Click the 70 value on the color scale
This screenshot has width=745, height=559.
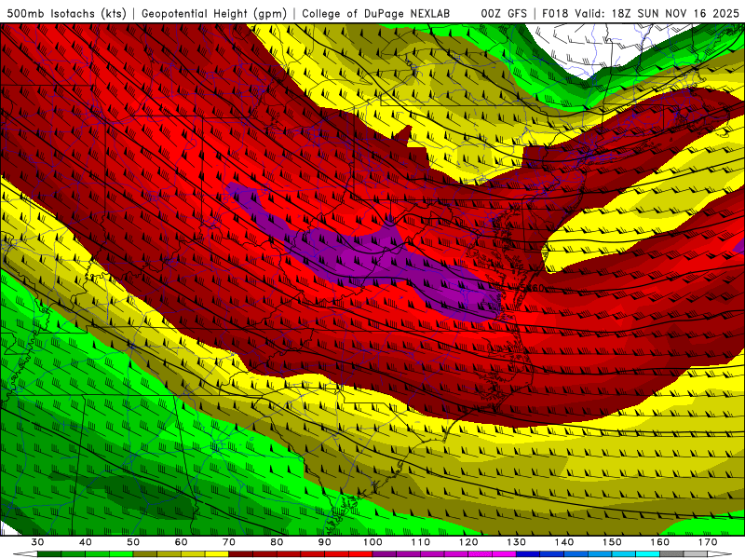[x=229, y=542]
